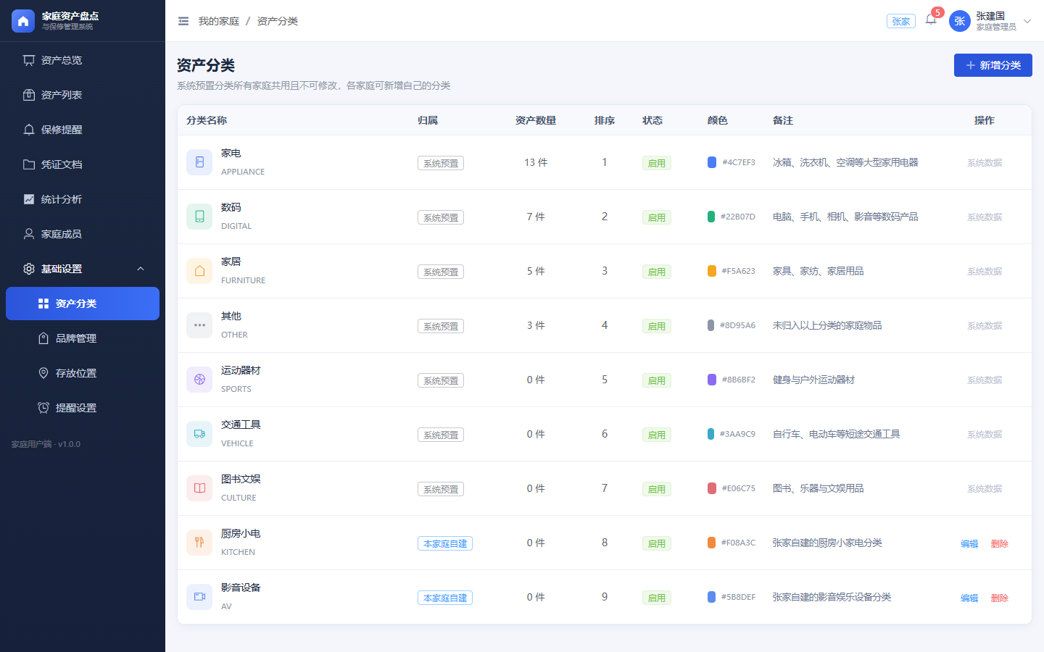The height and width of the screenshot is (652, 1044).
Task: Click the 家电 appliance category icon
Action: coord(199,162)
